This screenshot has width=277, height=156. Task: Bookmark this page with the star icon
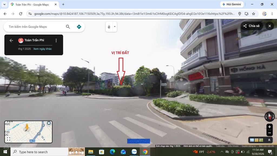click(x=253, y=14)
